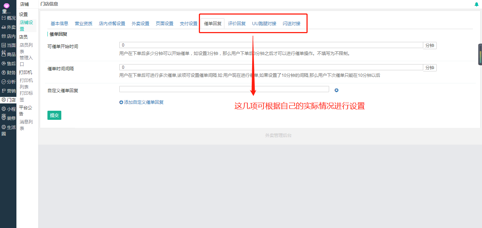The image size is (482, 228).
Task: Click the 分钟 unit label for 催单时间间隔
Action: tap(430, 67)
